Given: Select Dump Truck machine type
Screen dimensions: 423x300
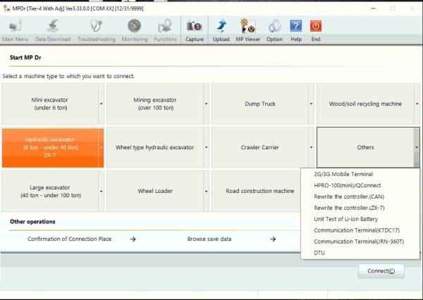Looking at the screenshot, I should [x=260, y=104].
